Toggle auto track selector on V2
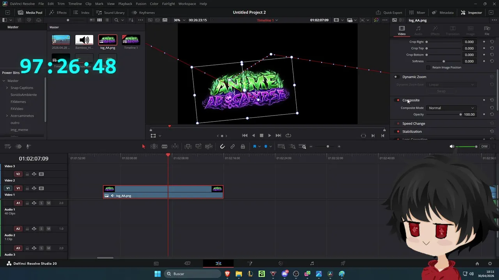Image resolution: width=499 pixels, height=280 pixels. 34,174
